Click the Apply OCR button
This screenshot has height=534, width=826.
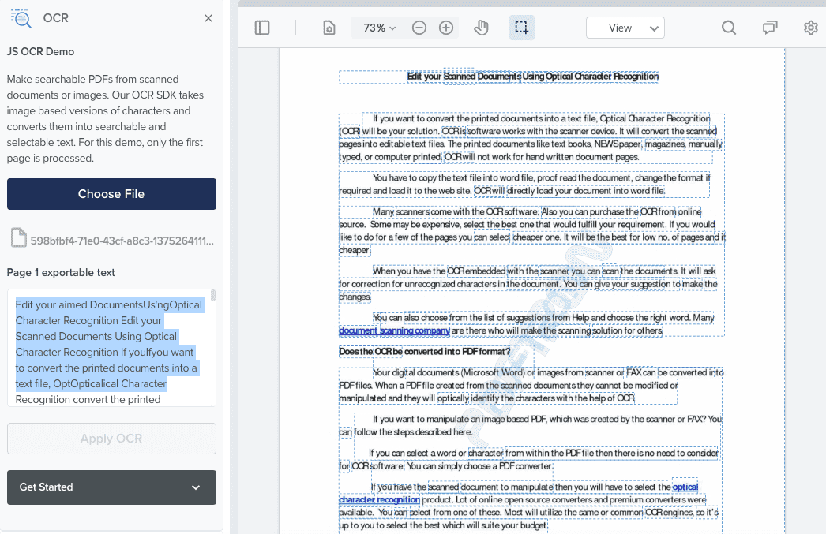111,438
